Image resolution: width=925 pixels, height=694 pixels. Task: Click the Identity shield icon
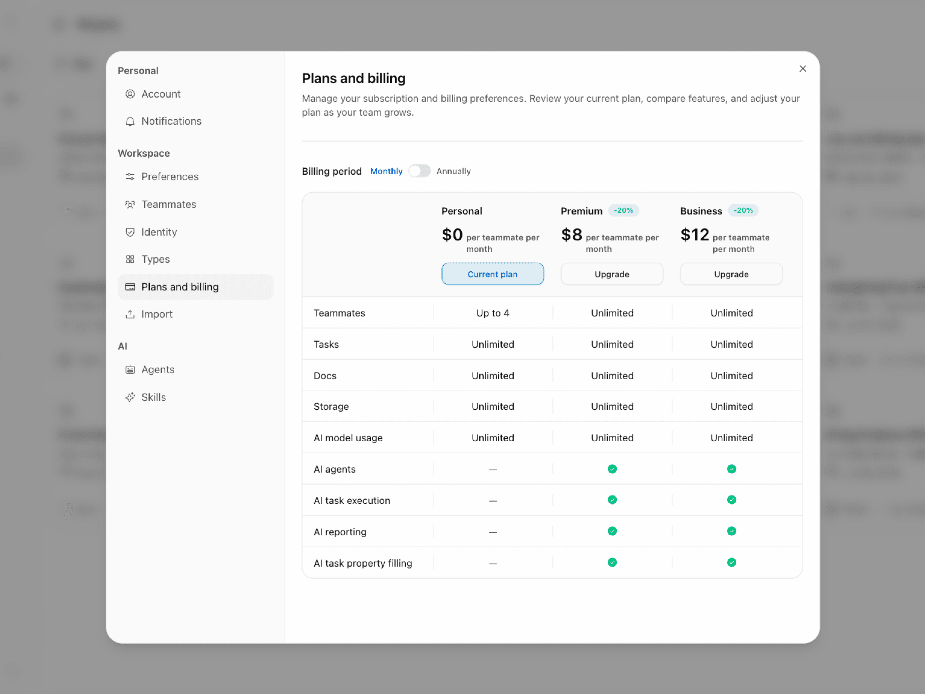pos(130,232)
